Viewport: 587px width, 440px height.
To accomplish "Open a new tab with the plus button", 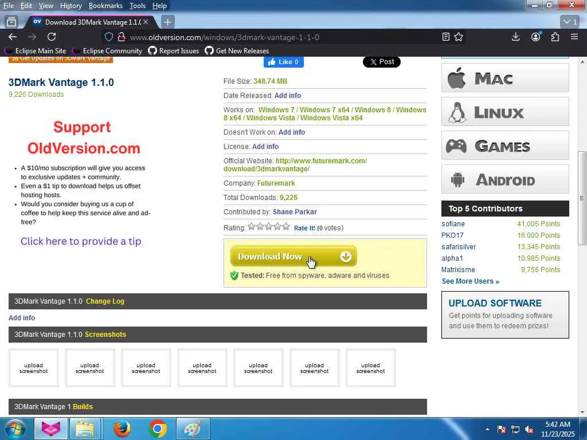I will coord(168,22).
